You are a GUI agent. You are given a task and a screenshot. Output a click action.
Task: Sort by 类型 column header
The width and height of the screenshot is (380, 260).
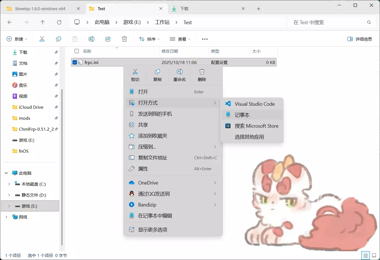point(229,51)
